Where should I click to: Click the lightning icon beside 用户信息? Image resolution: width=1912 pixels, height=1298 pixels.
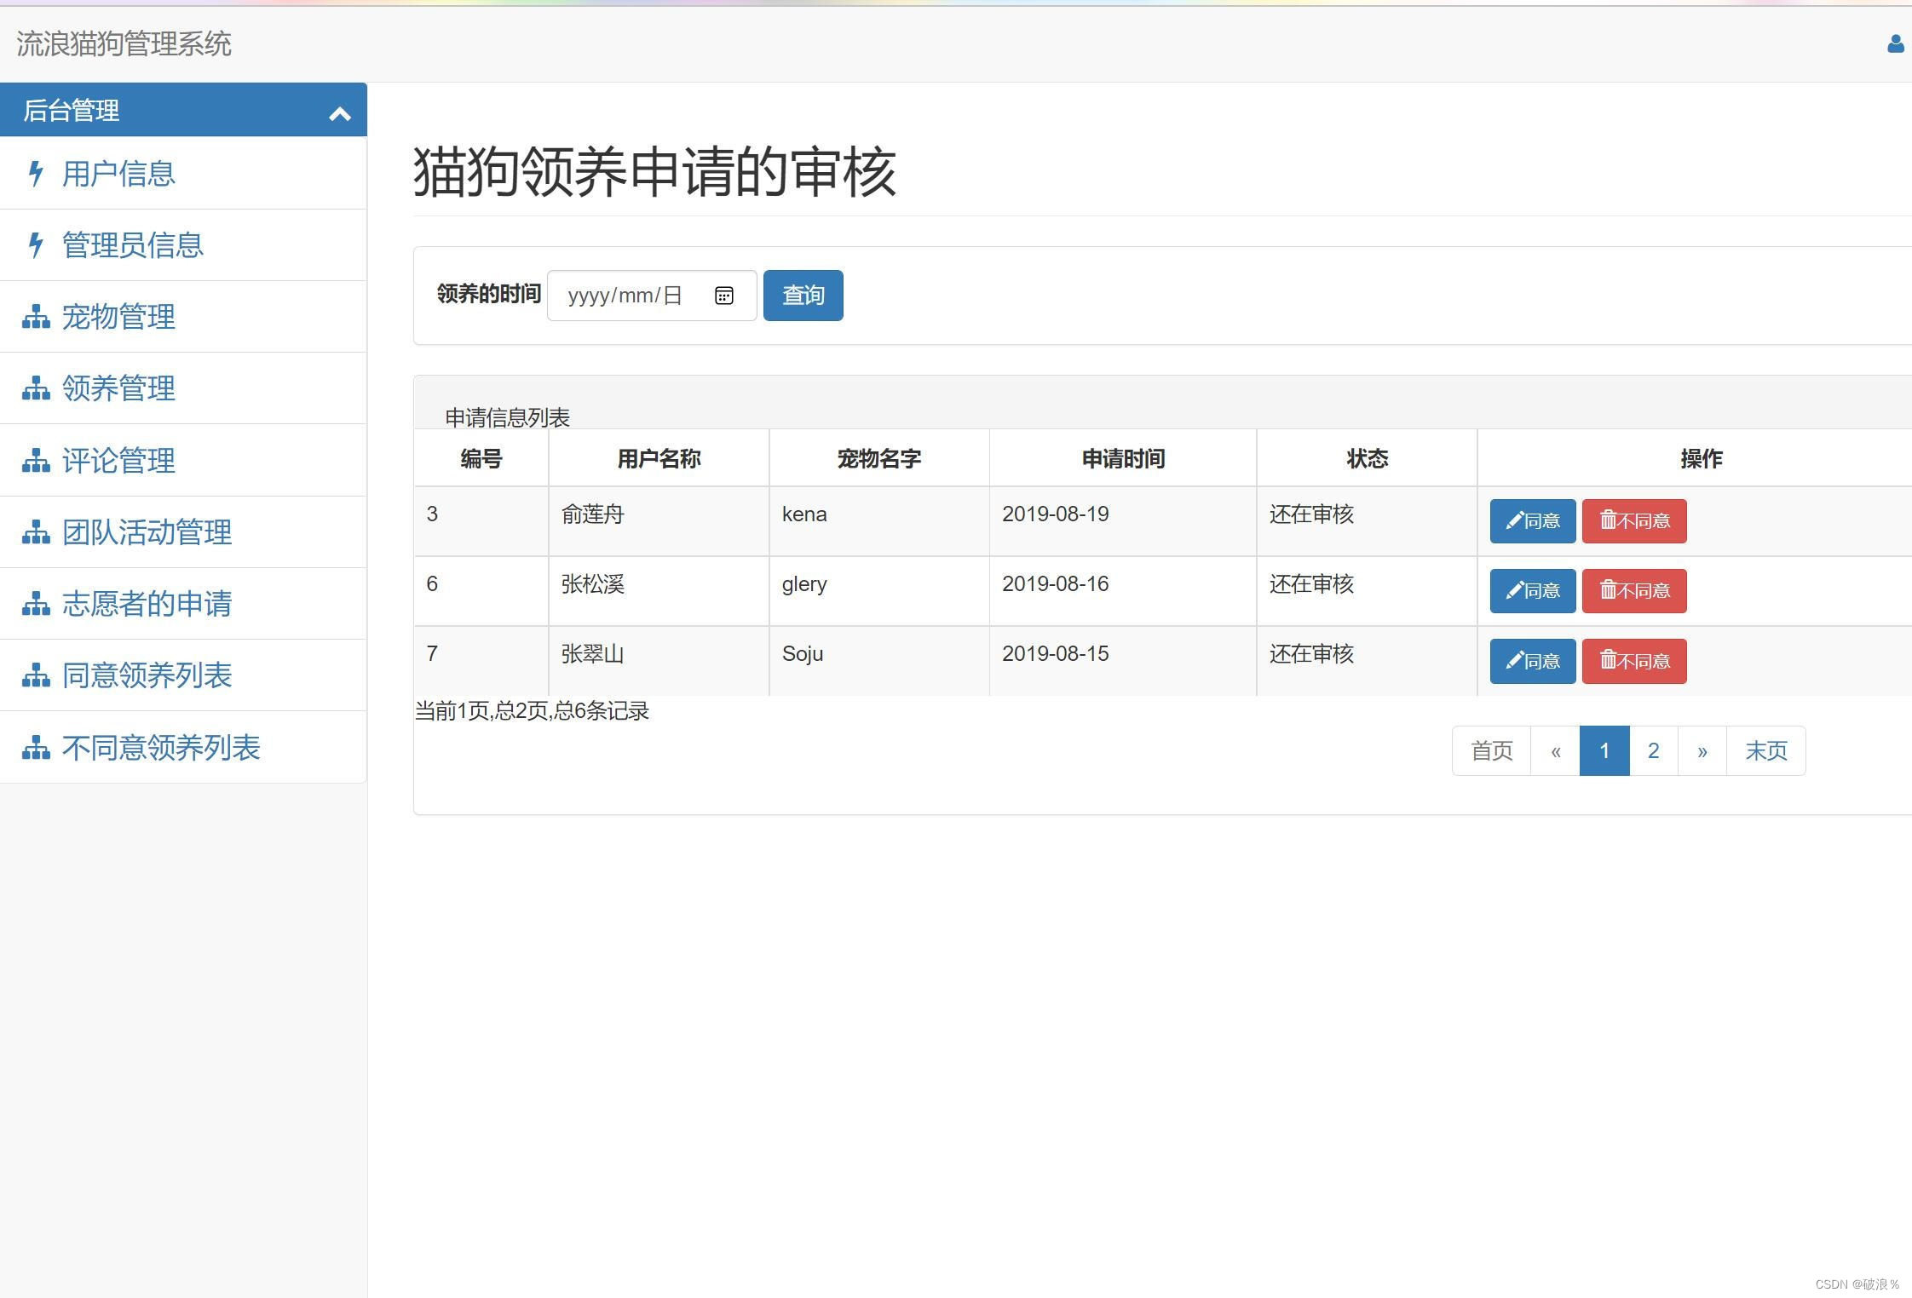[36, 174]
